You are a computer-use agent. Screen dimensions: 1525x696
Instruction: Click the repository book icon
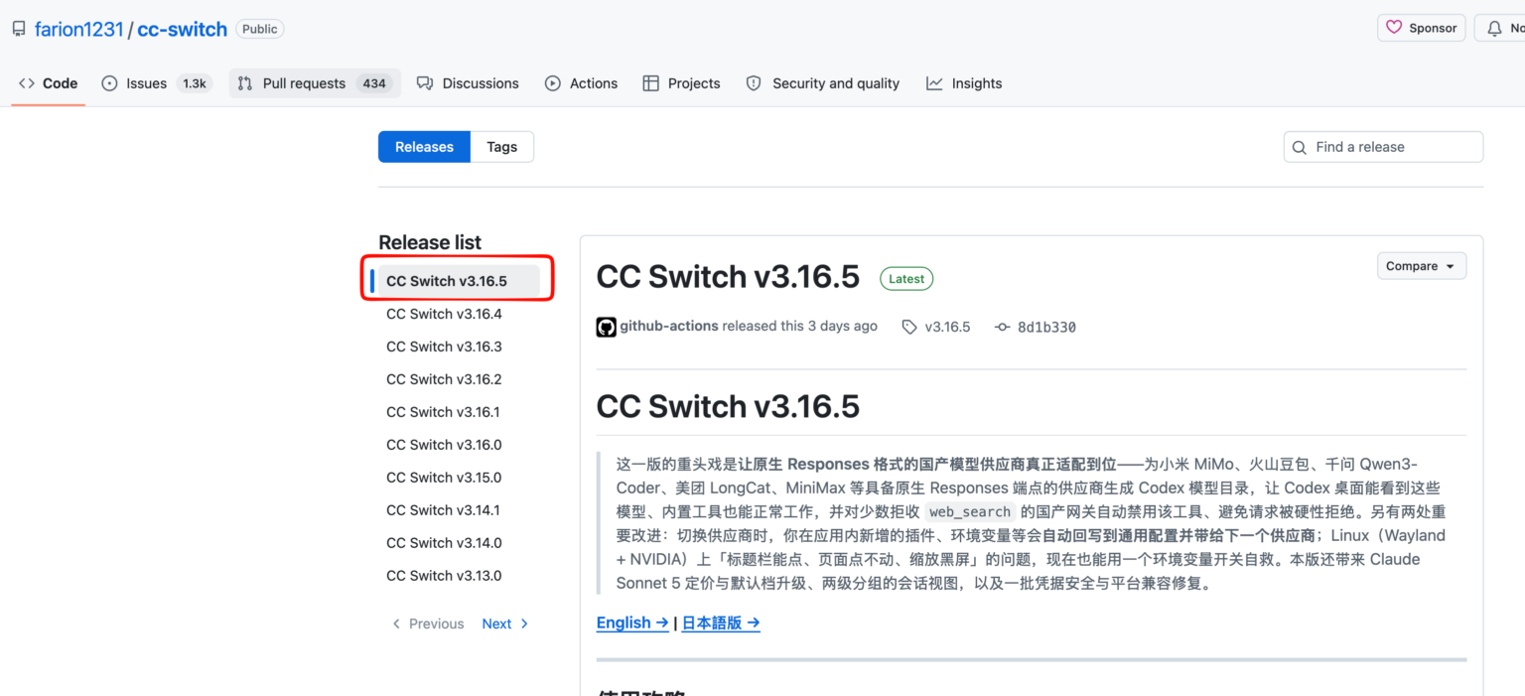[x=18, y=29]
